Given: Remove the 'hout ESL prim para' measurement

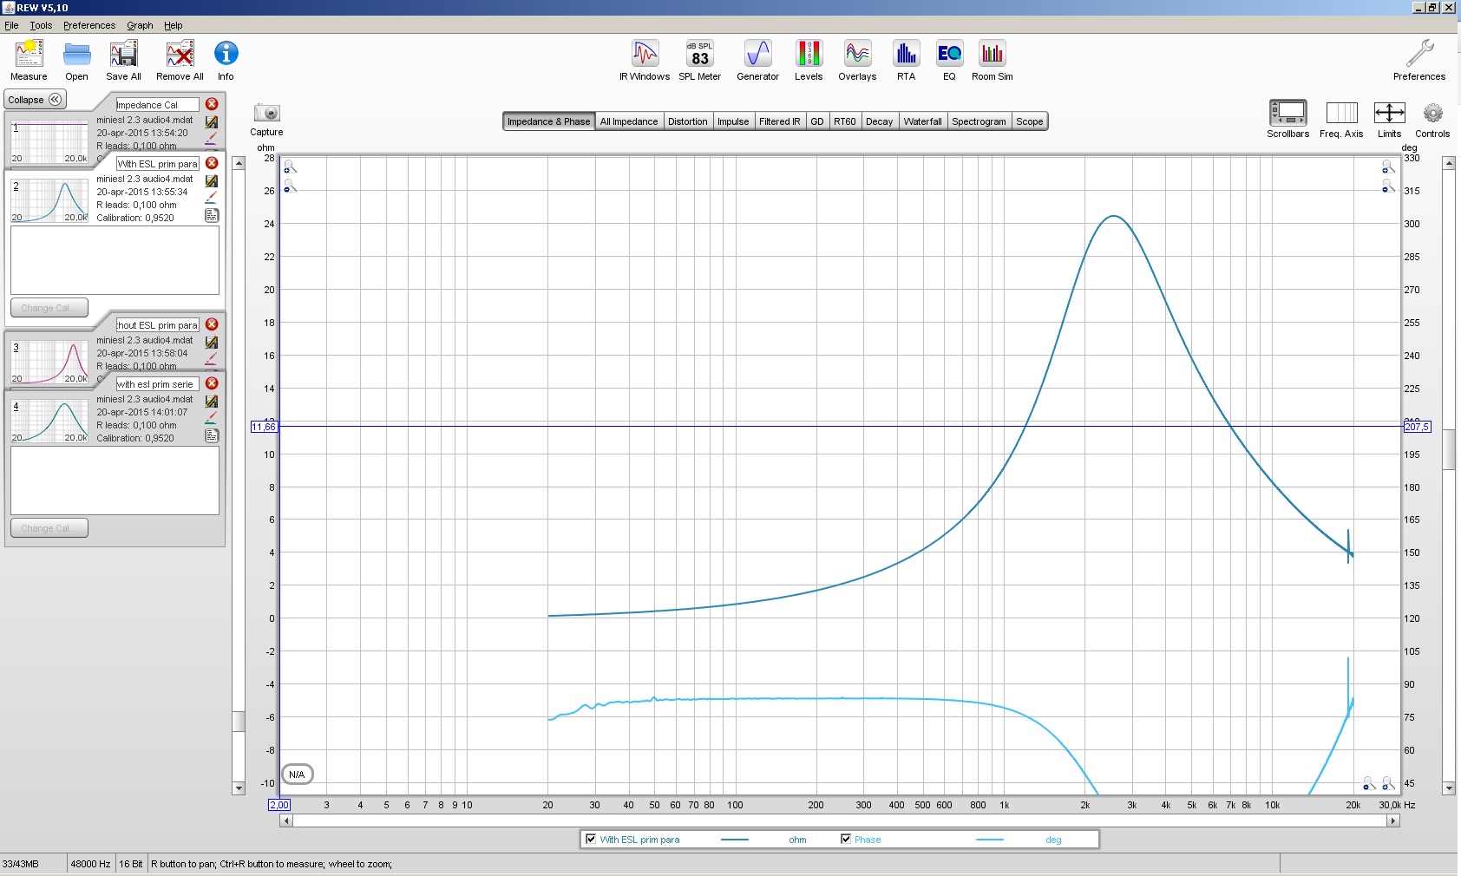Looking at the screenshot, I should pos(212,324).
